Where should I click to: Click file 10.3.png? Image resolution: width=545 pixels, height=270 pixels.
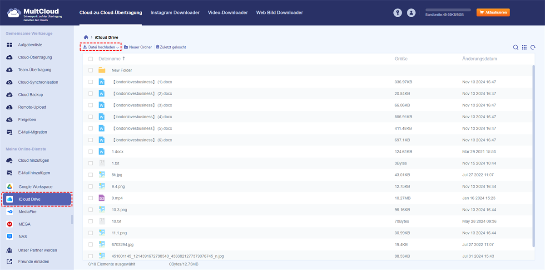tap(119, 210)
